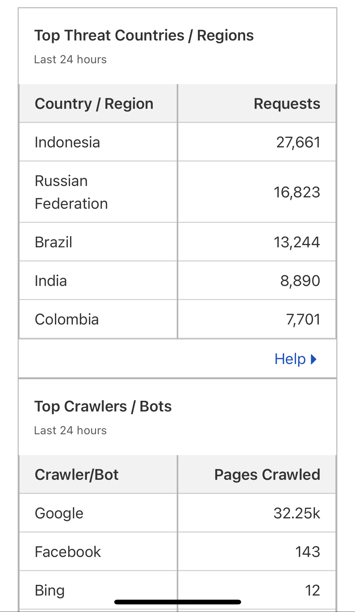Select the Facebook crawler row
The image size is (355, 612).
tap(177, 552)
